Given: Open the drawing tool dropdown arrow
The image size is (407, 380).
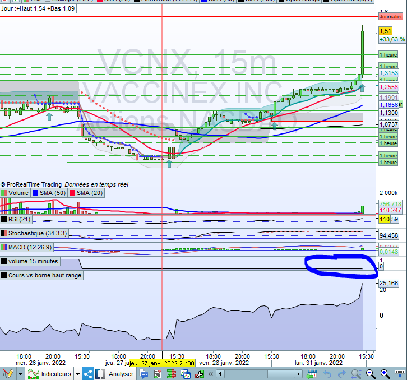Looking at the screenshot, I should [21, 374].
